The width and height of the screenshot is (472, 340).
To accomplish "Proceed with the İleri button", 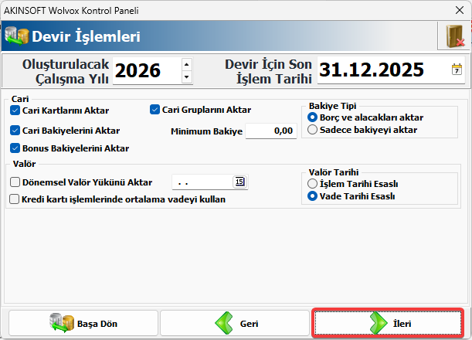I will click(388, 323).
